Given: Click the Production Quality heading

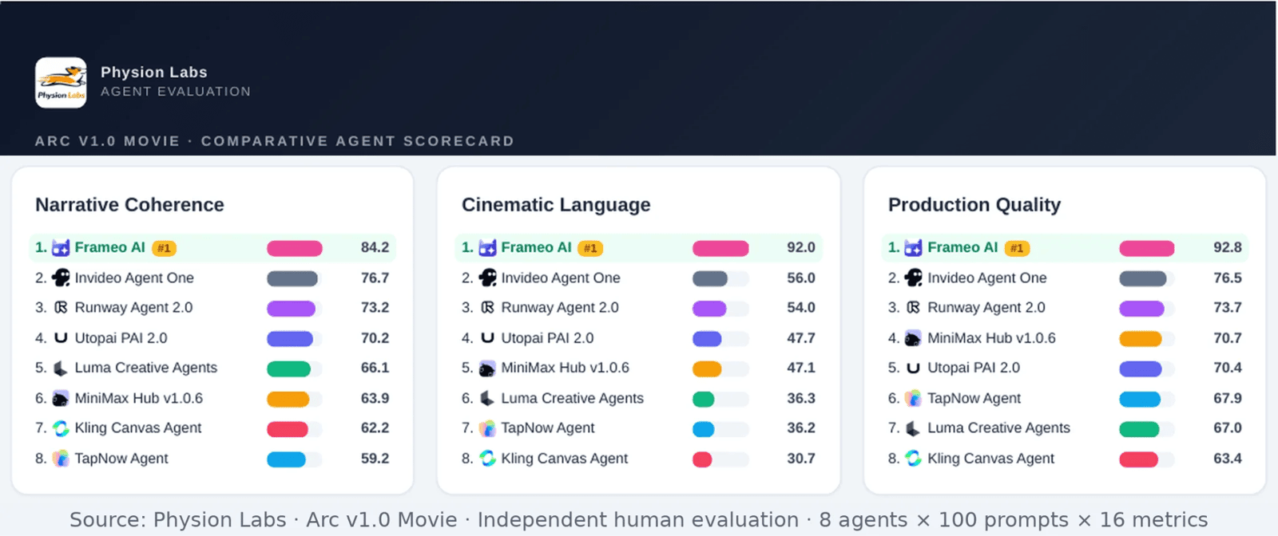Looking at the screenshot, I should [x=974, y=205].
